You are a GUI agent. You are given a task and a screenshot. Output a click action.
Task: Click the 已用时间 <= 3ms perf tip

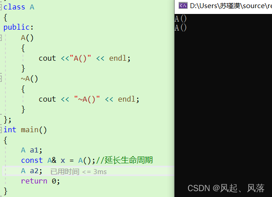point(79,172)
